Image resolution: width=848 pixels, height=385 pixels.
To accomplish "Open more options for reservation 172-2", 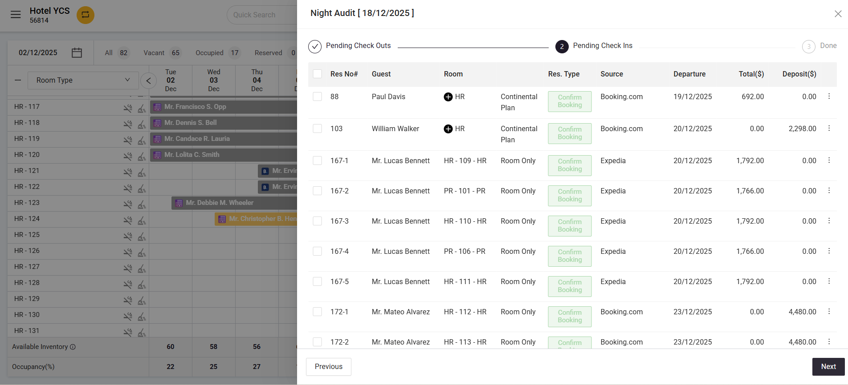I will (x=829, y=341).
